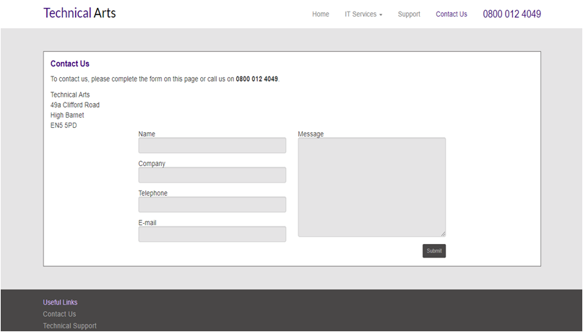Click the Message field label
This screenshot has height=332, width=583.
pyautogui.click(x=311, y=134)
